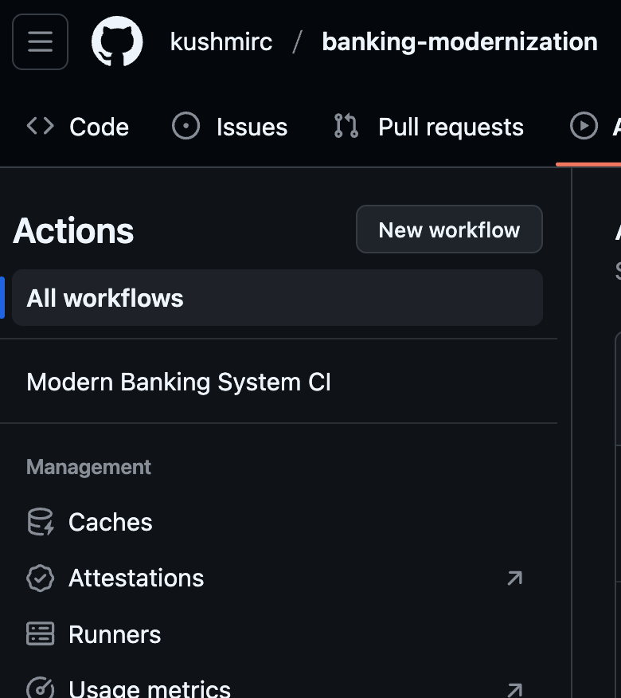The image size is (621, 698).
Task: Click the Actions sidebar heading
Action: [x=73, y=230]
